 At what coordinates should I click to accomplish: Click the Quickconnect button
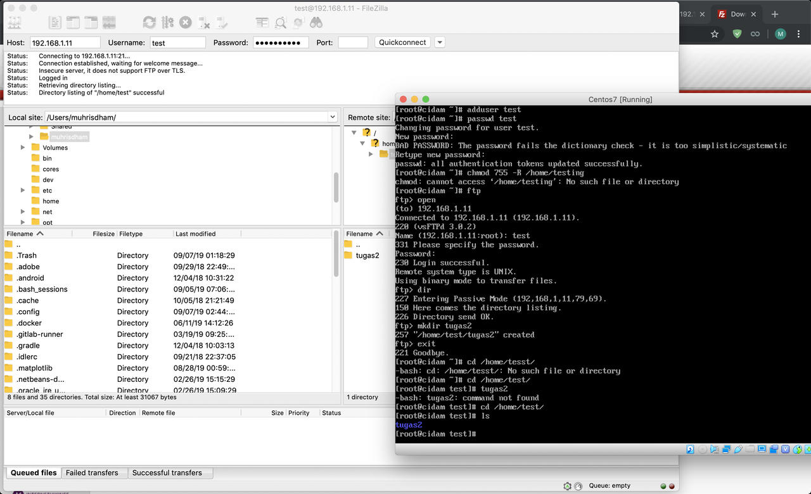pyautogui.click(x=402, y=42)
